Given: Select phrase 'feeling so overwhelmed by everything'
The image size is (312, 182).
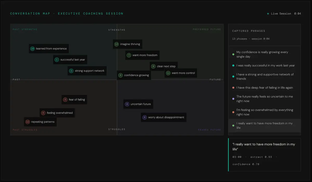Looking at the screenshot, I should point(264,112).
